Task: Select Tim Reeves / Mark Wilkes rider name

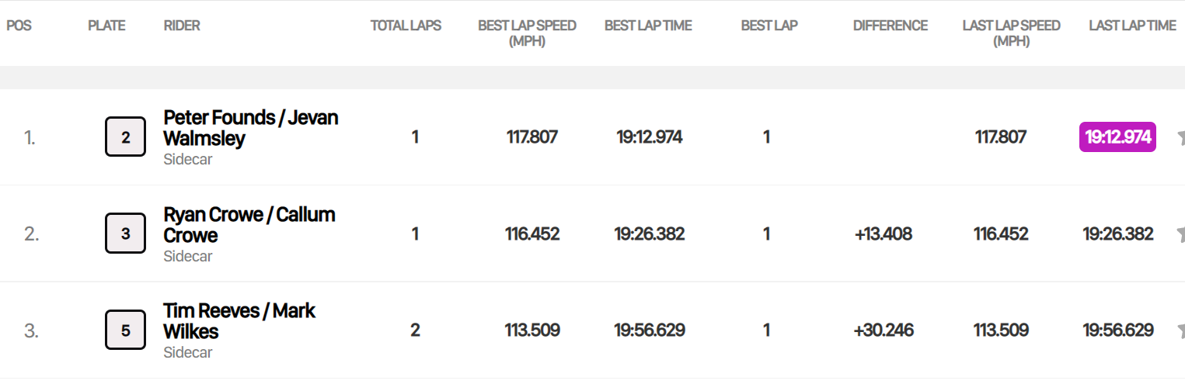Action: [239, 321]
